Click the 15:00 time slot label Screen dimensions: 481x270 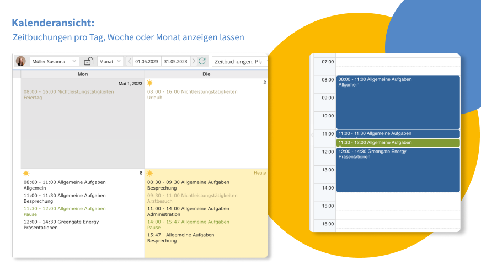click(x=328, y=206)
